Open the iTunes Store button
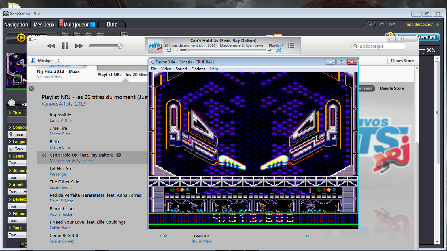 (x=402, y=61)
